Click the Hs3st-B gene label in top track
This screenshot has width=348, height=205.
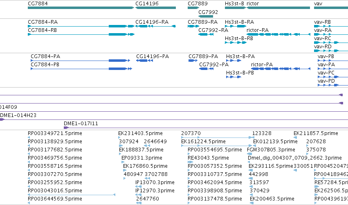coord(235,4)
